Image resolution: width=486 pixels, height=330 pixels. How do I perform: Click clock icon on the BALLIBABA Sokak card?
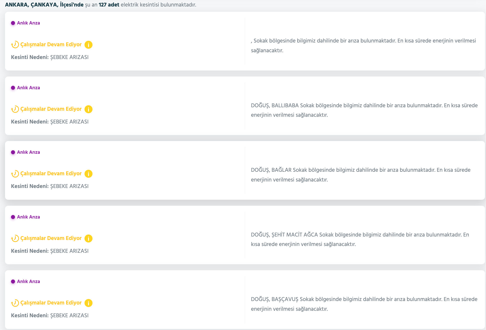pos(15,109)
